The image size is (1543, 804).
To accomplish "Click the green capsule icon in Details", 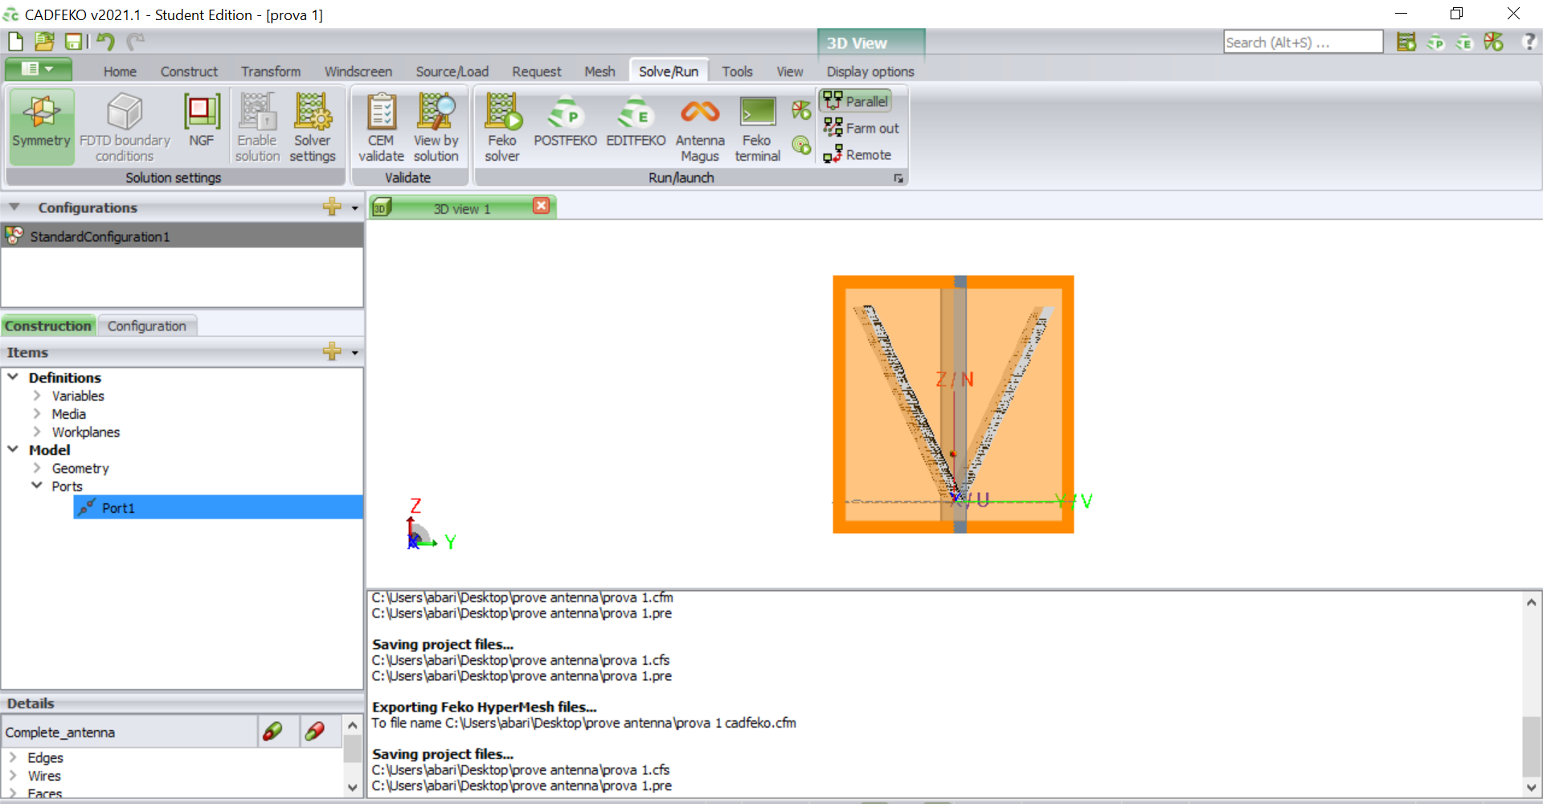I will pyautogui.click(x=272, y=731).
